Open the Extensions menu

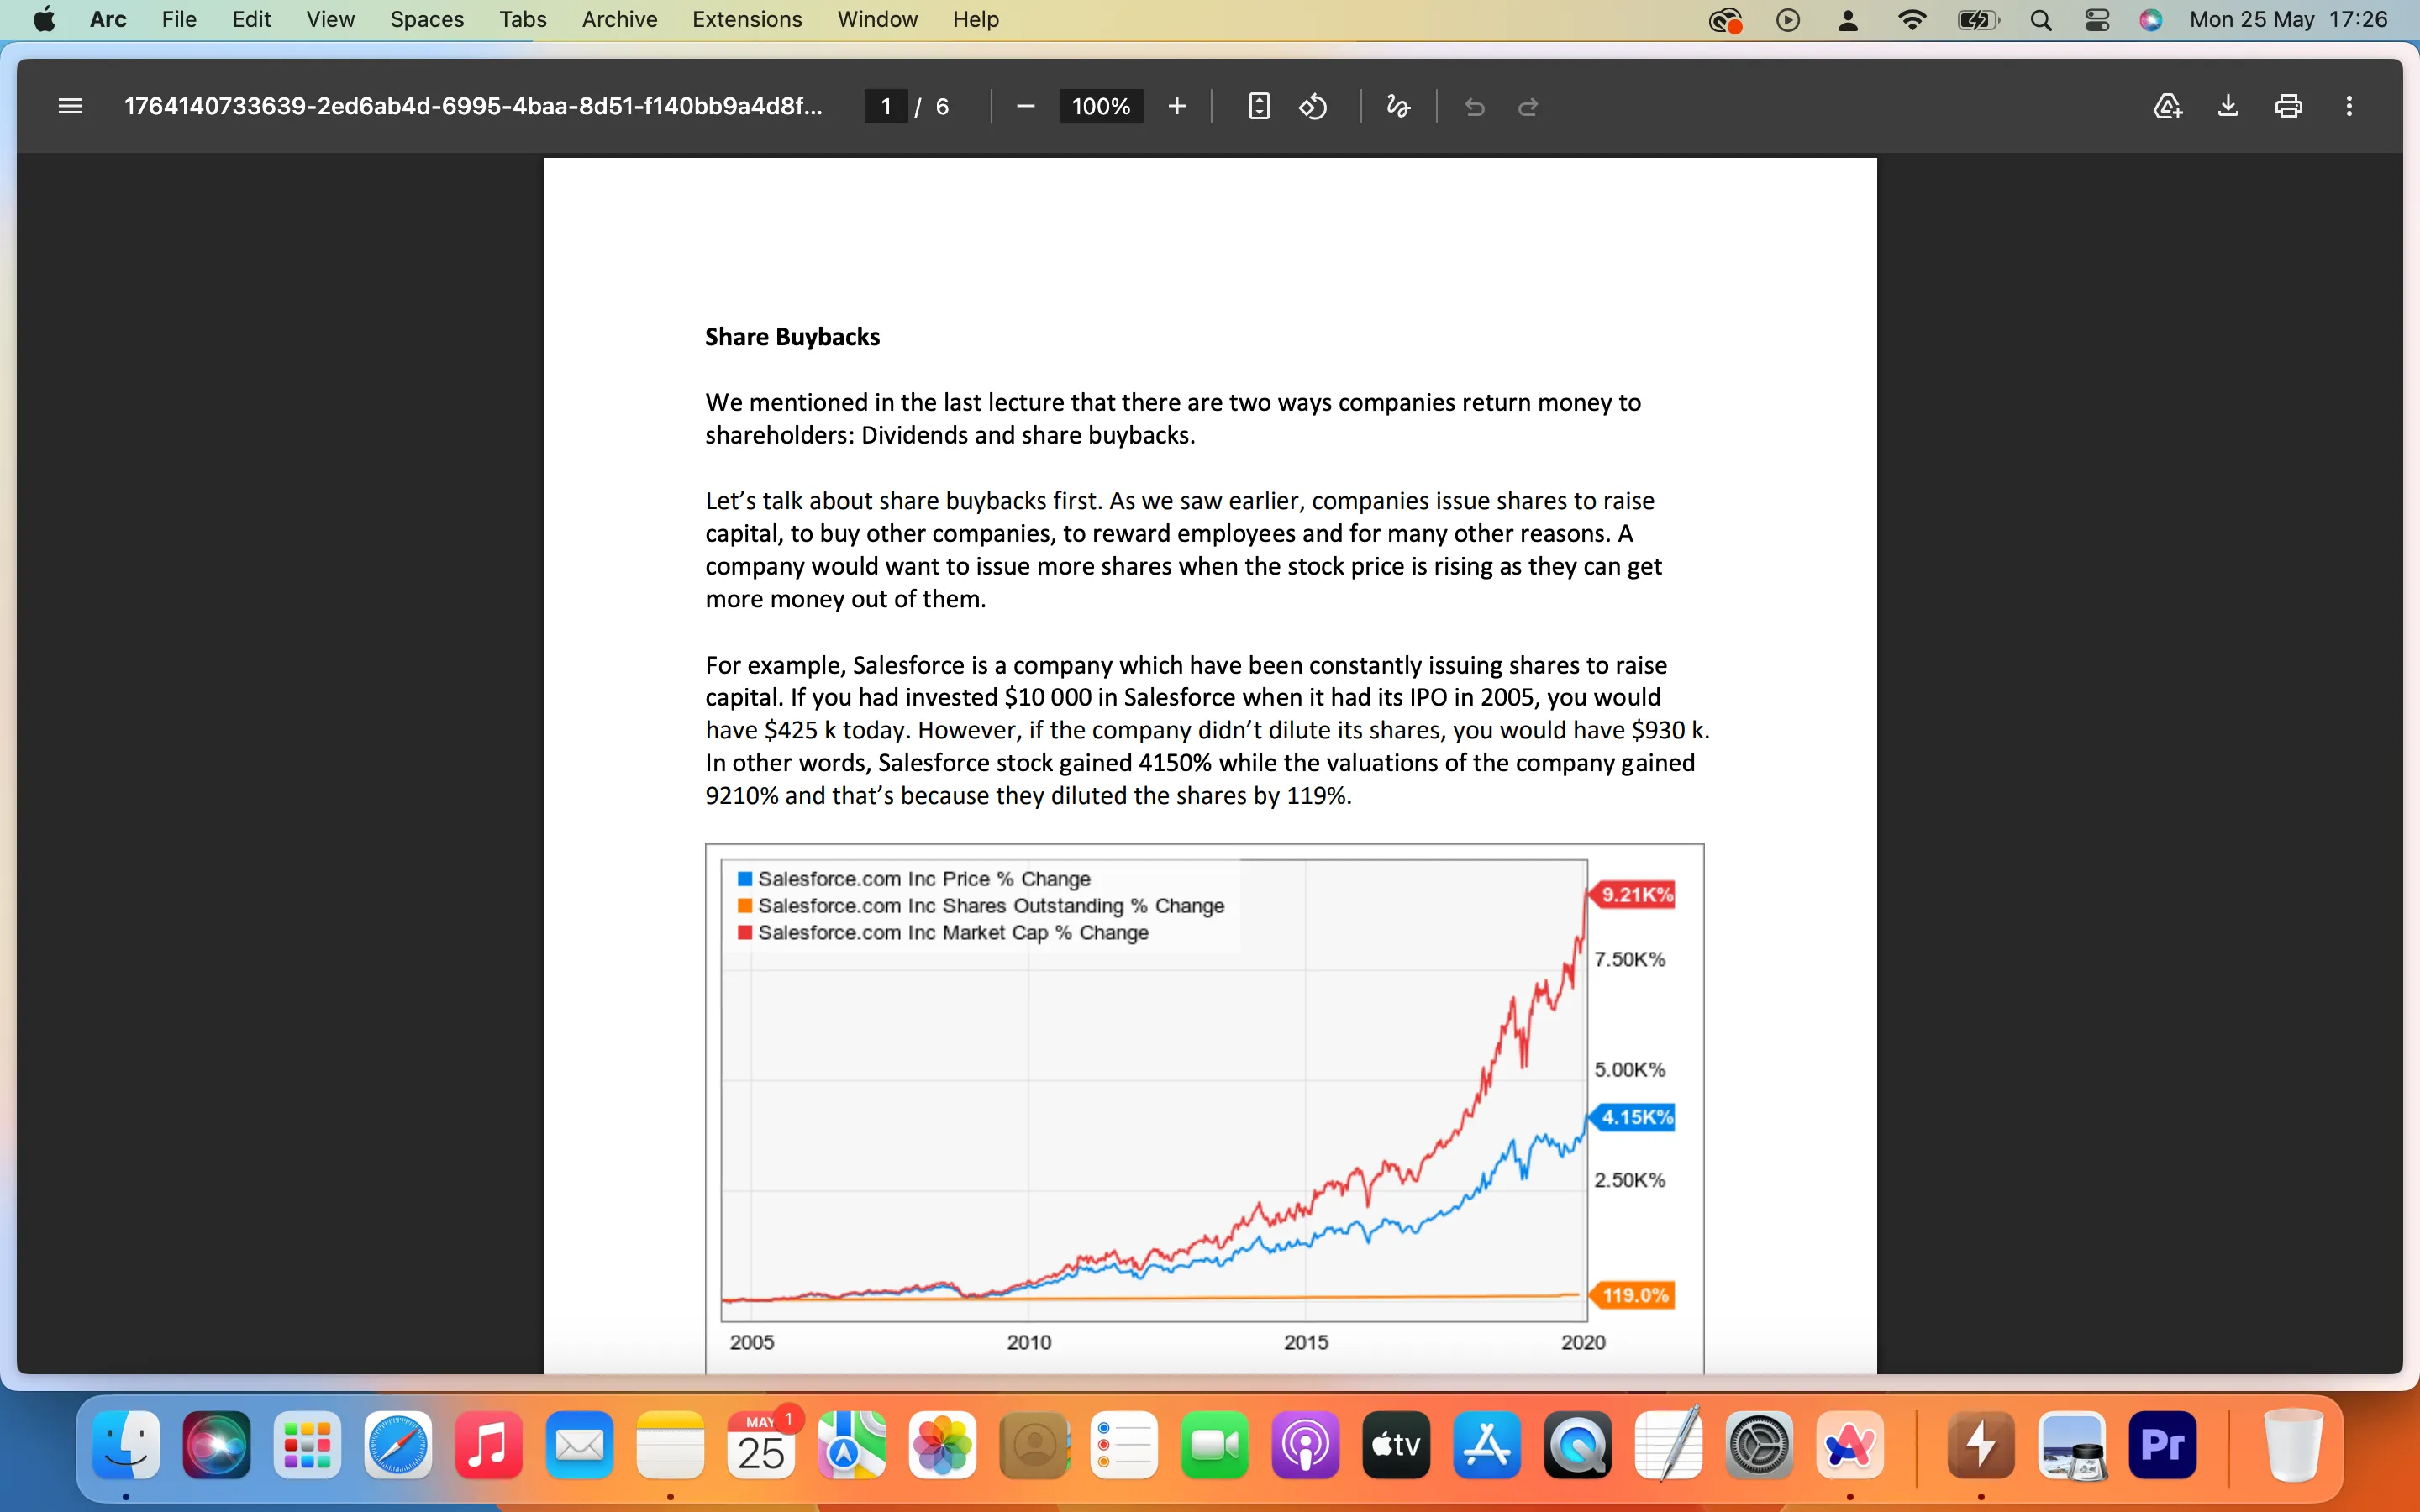[x=747, y=19]
